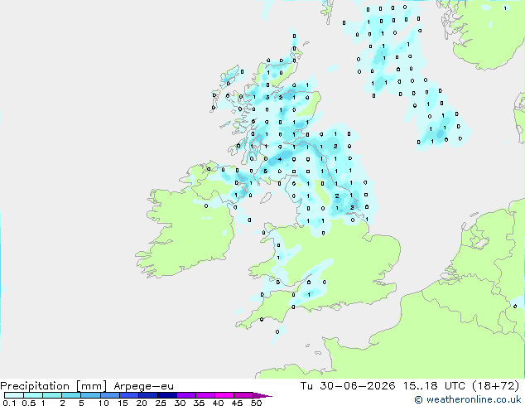Click the dark navy swatch between 25 and 30
The image size is (525, 406).
click(167, 395)
